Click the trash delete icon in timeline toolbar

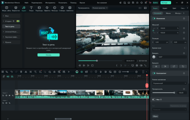(x=21, y=72)
